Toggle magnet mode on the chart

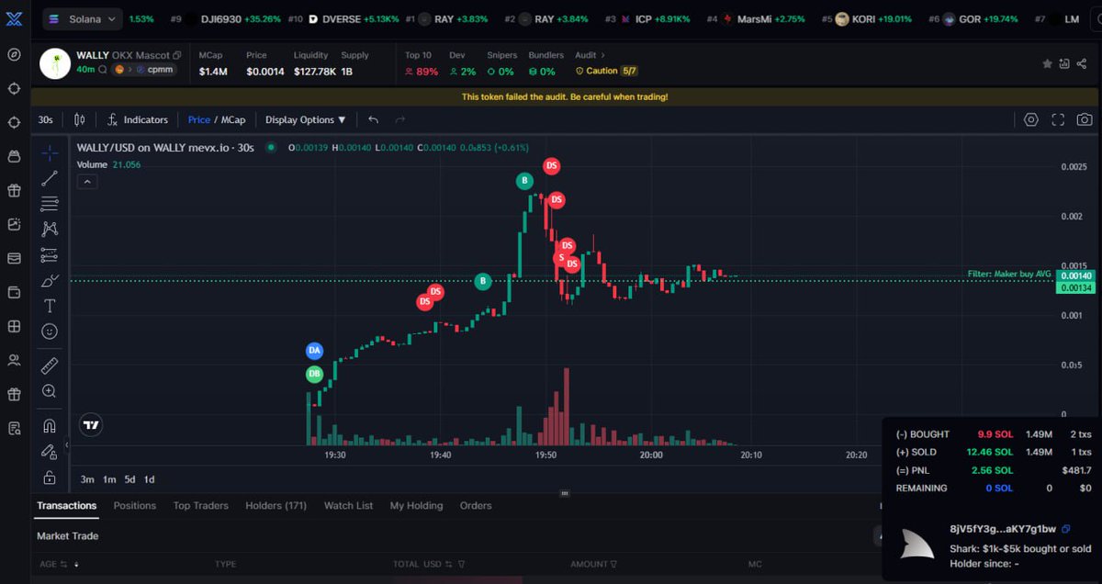point(50,426)
